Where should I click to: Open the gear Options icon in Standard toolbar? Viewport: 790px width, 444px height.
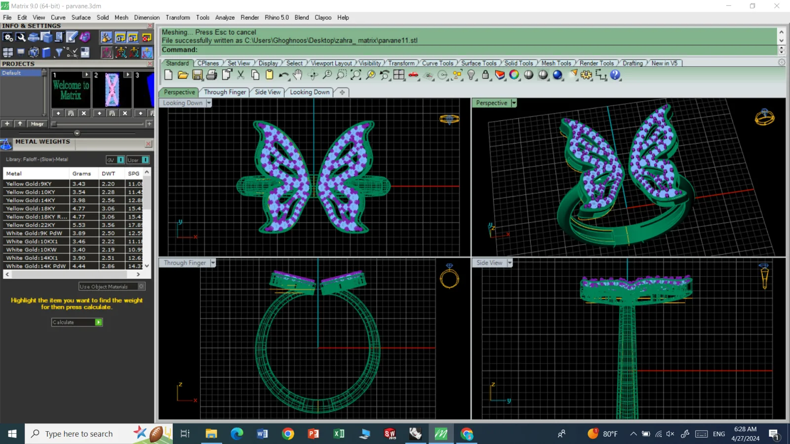click(x=587, y=75)
